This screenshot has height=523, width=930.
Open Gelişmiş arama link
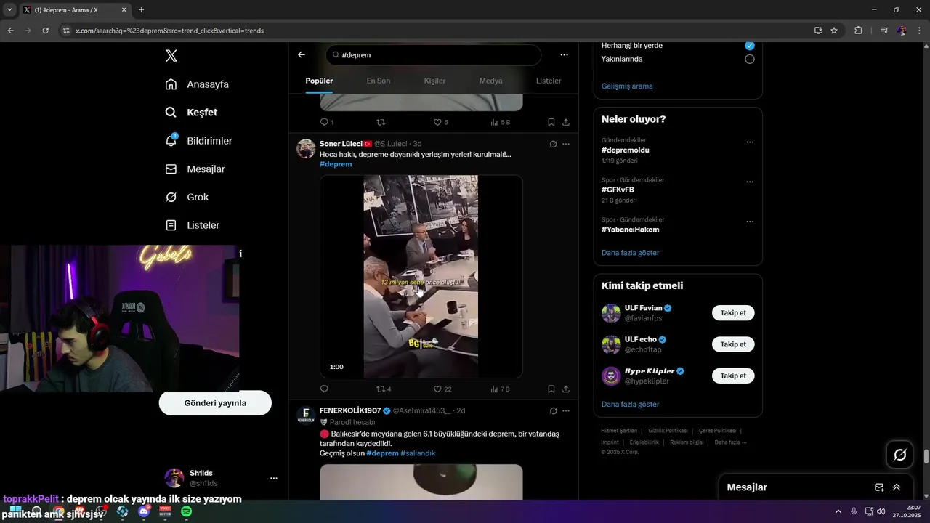click(627, 86)
